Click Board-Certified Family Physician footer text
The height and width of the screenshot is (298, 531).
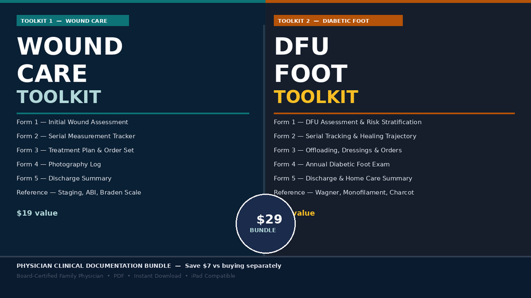pyautogui.click(x=60, y=276)
